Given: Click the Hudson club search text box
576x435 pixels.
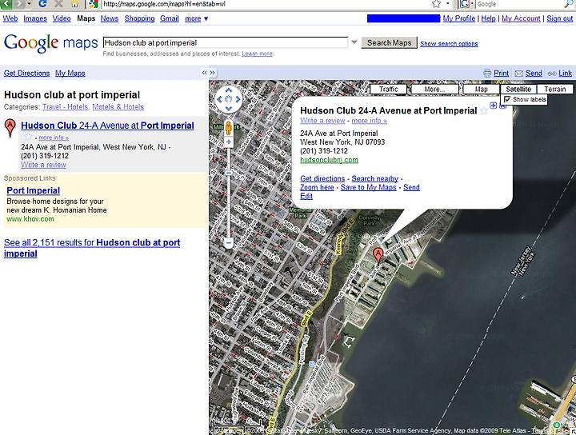Looking at the screenshot, I should point(225,42).
